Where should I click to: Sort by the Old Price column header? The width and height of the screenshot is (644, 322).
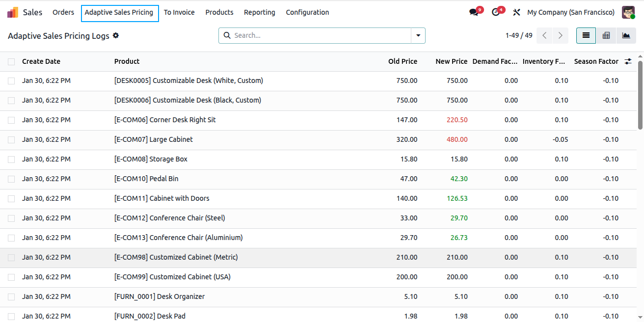pyautogui.click(x=402, y=61)
